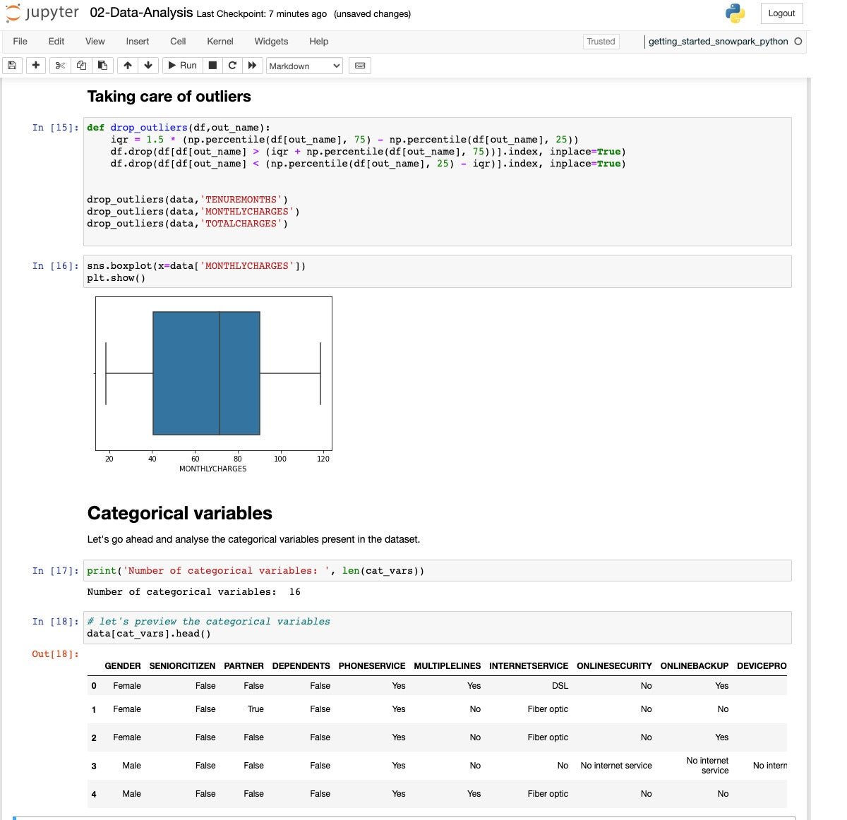Viewport: 847px width, 820px height.
Task: Restart the kernel with circular arrow
Action: click(232, 66)
